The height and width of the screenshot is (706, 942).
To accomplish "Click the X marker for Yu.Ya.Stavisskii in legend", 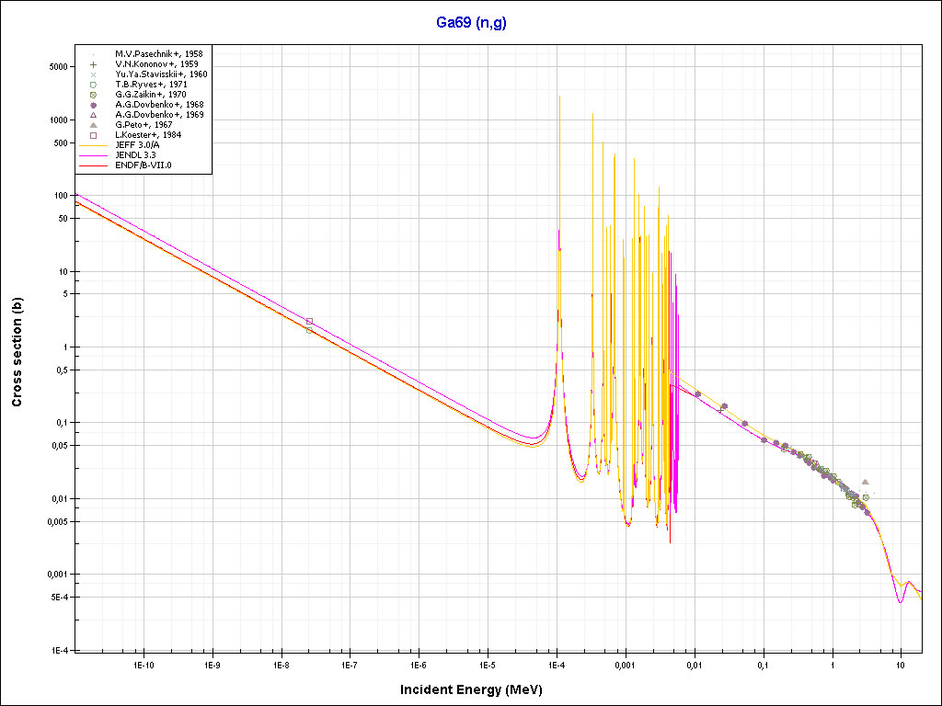I will coord(94,74).
